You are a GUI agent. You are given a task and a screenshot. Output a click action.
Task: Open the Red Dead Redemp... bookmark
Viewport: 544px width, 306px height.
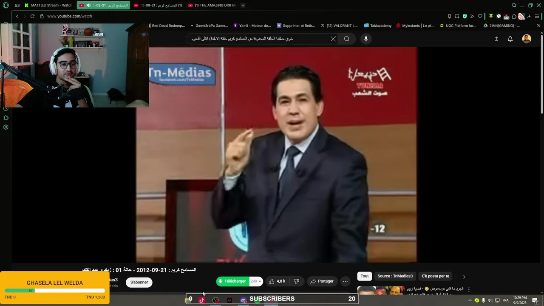point(167,25)
